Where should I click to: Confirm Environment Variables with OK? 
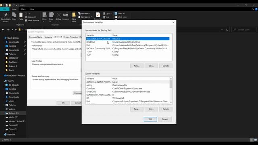click(x=150, y=119)
